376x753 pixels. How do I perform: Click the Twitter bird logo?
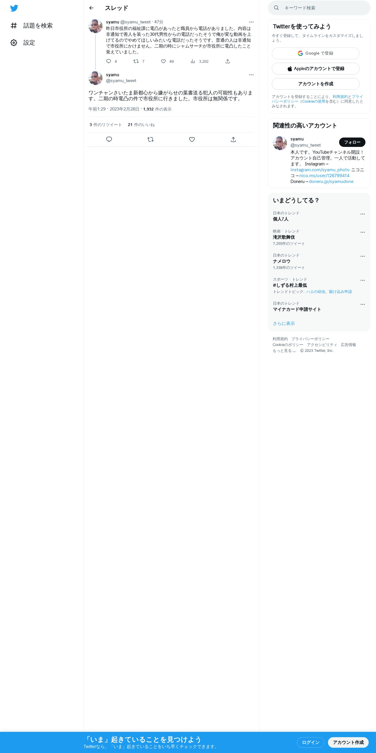point(14,8)
